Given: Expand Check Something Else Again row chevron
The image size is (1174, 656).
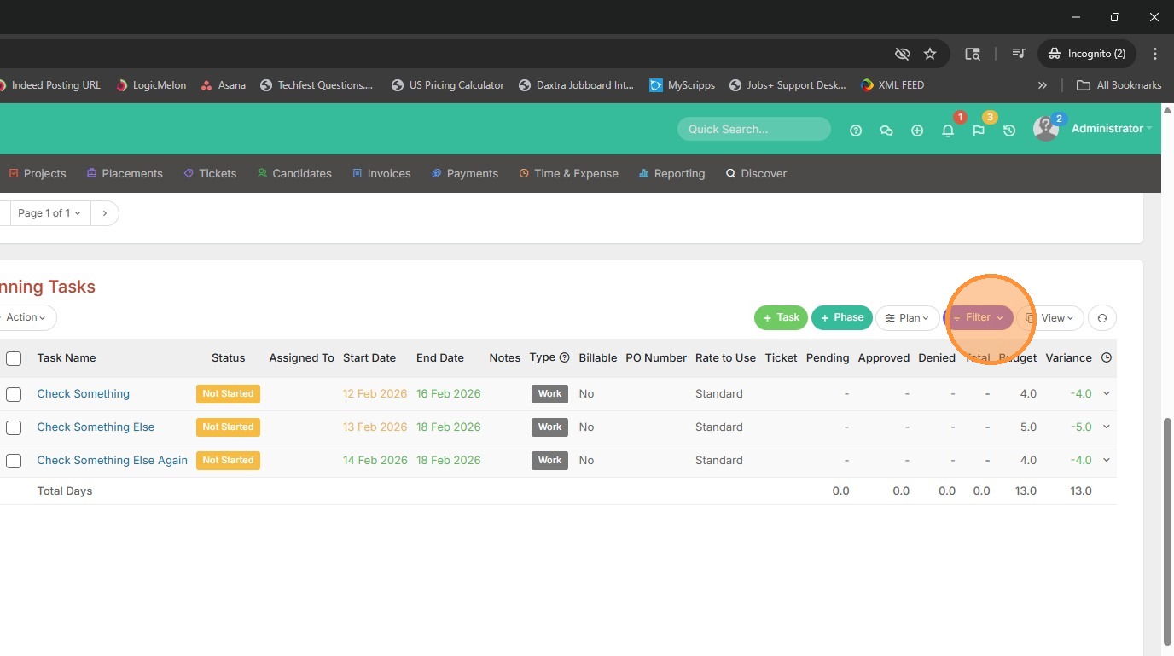Looking at the screenshot, I should click(1107, 460).
